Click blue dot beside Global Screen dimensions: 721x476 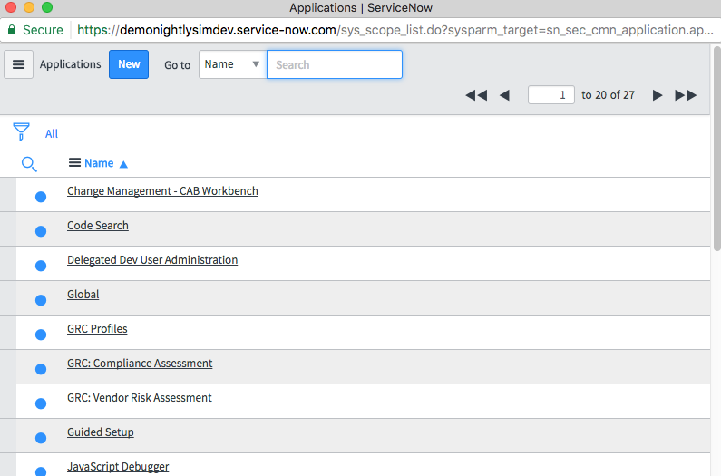41,300
